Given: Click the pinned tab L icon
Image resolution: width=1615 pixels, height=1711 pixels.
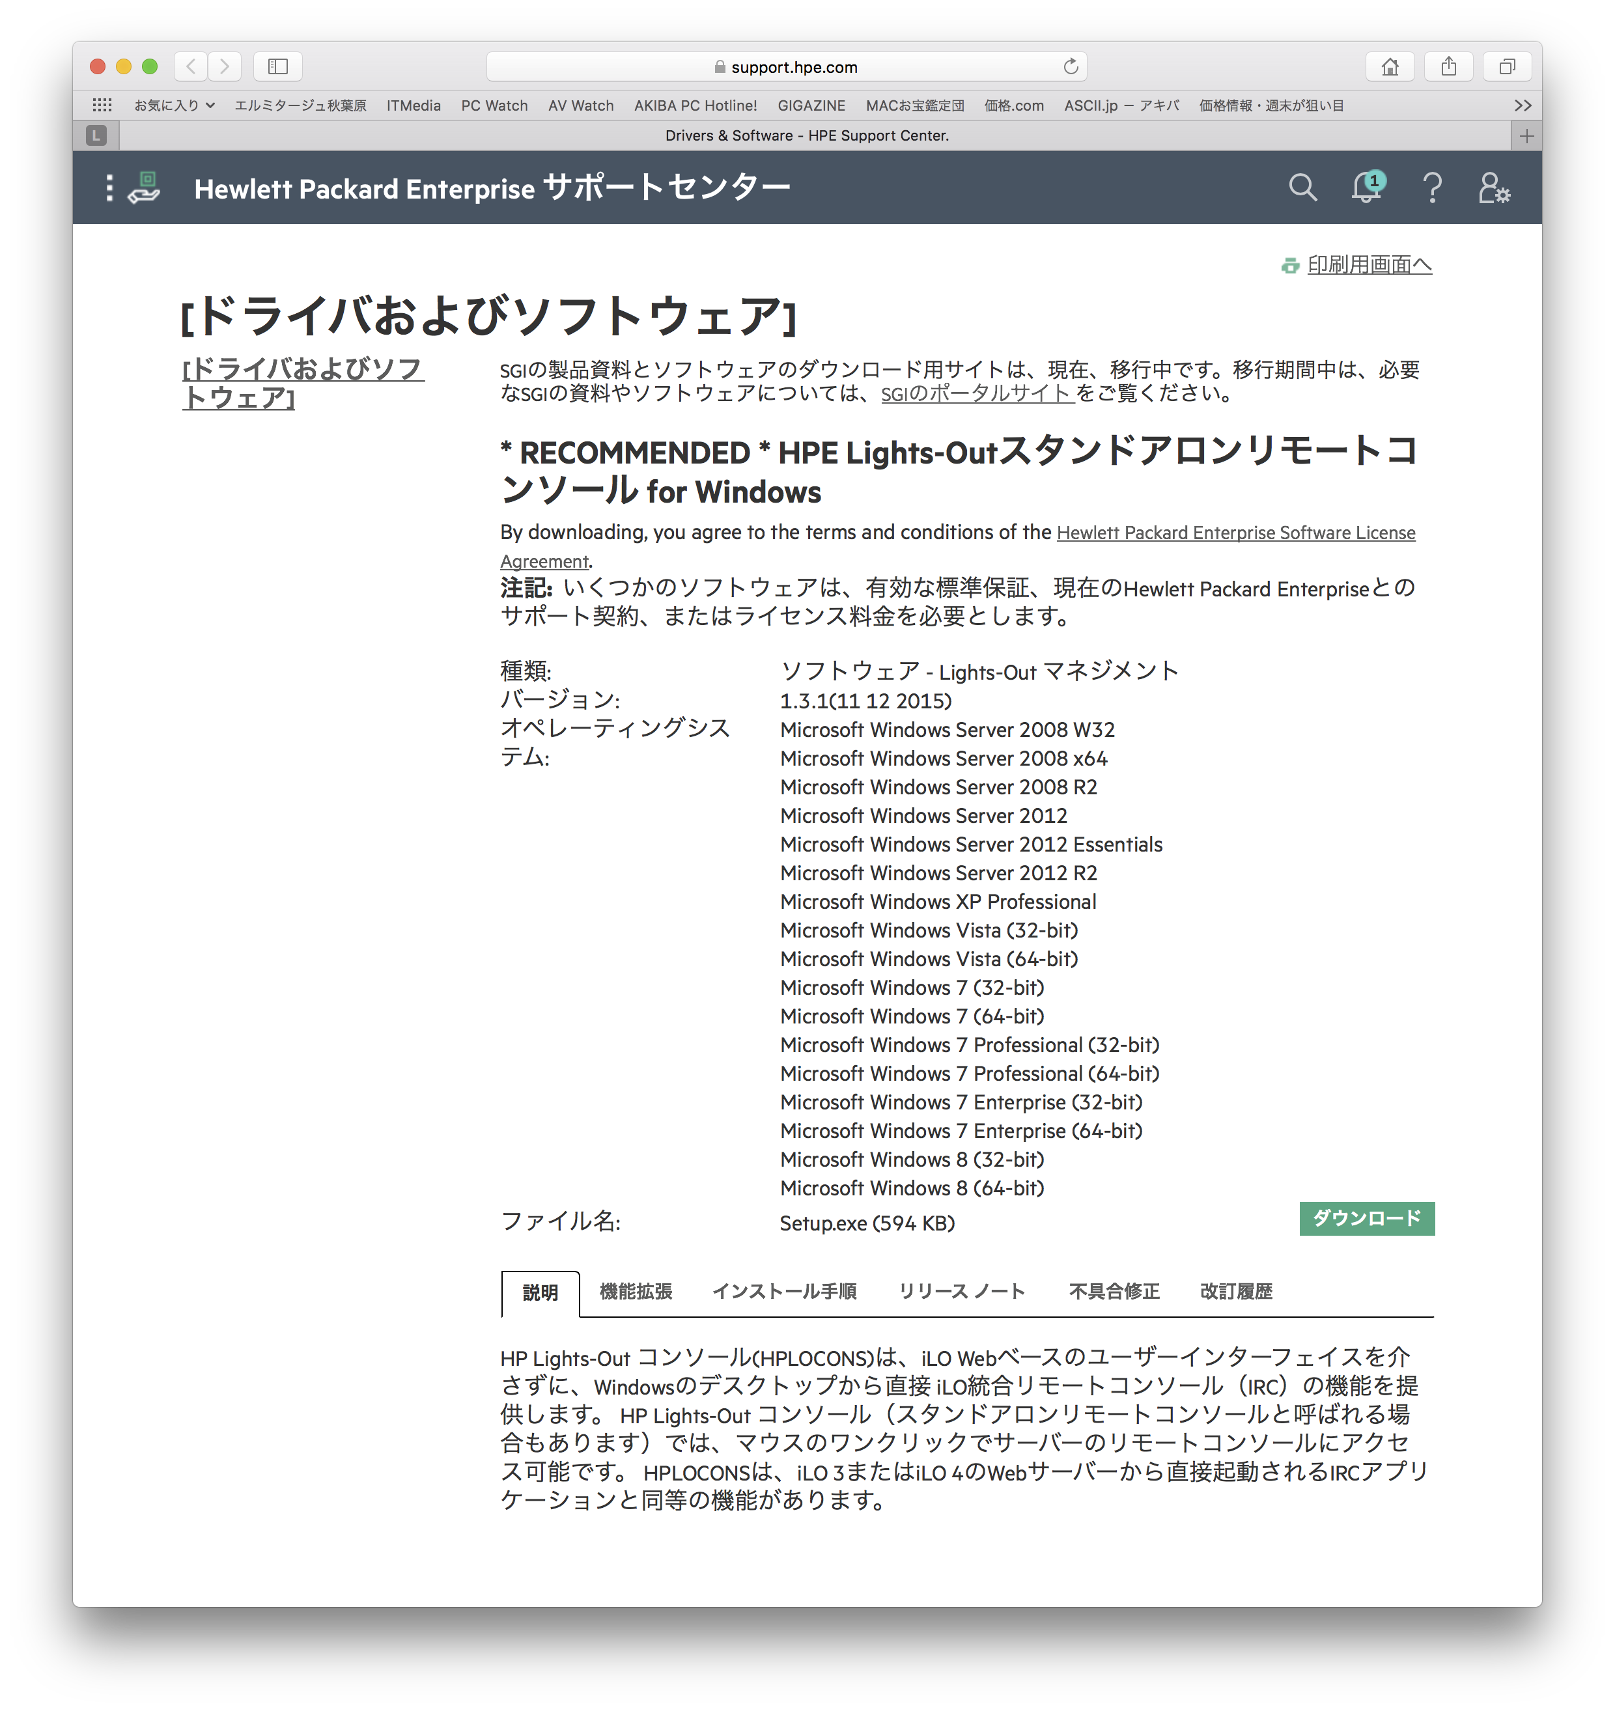Looking at the screenshot, I should coord(96,135).
